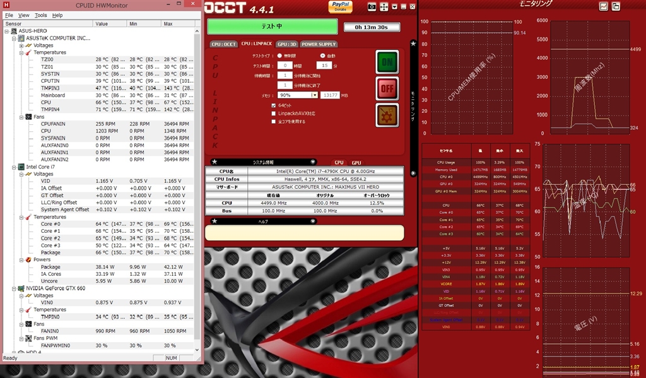Click the motherboard Temperatures thermometer icon
646x378 pixels.
28,52
